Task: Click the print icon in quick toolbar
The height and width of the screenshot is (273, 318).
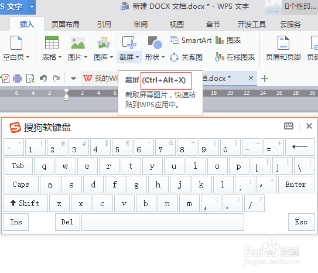Action: coord(17,79)
